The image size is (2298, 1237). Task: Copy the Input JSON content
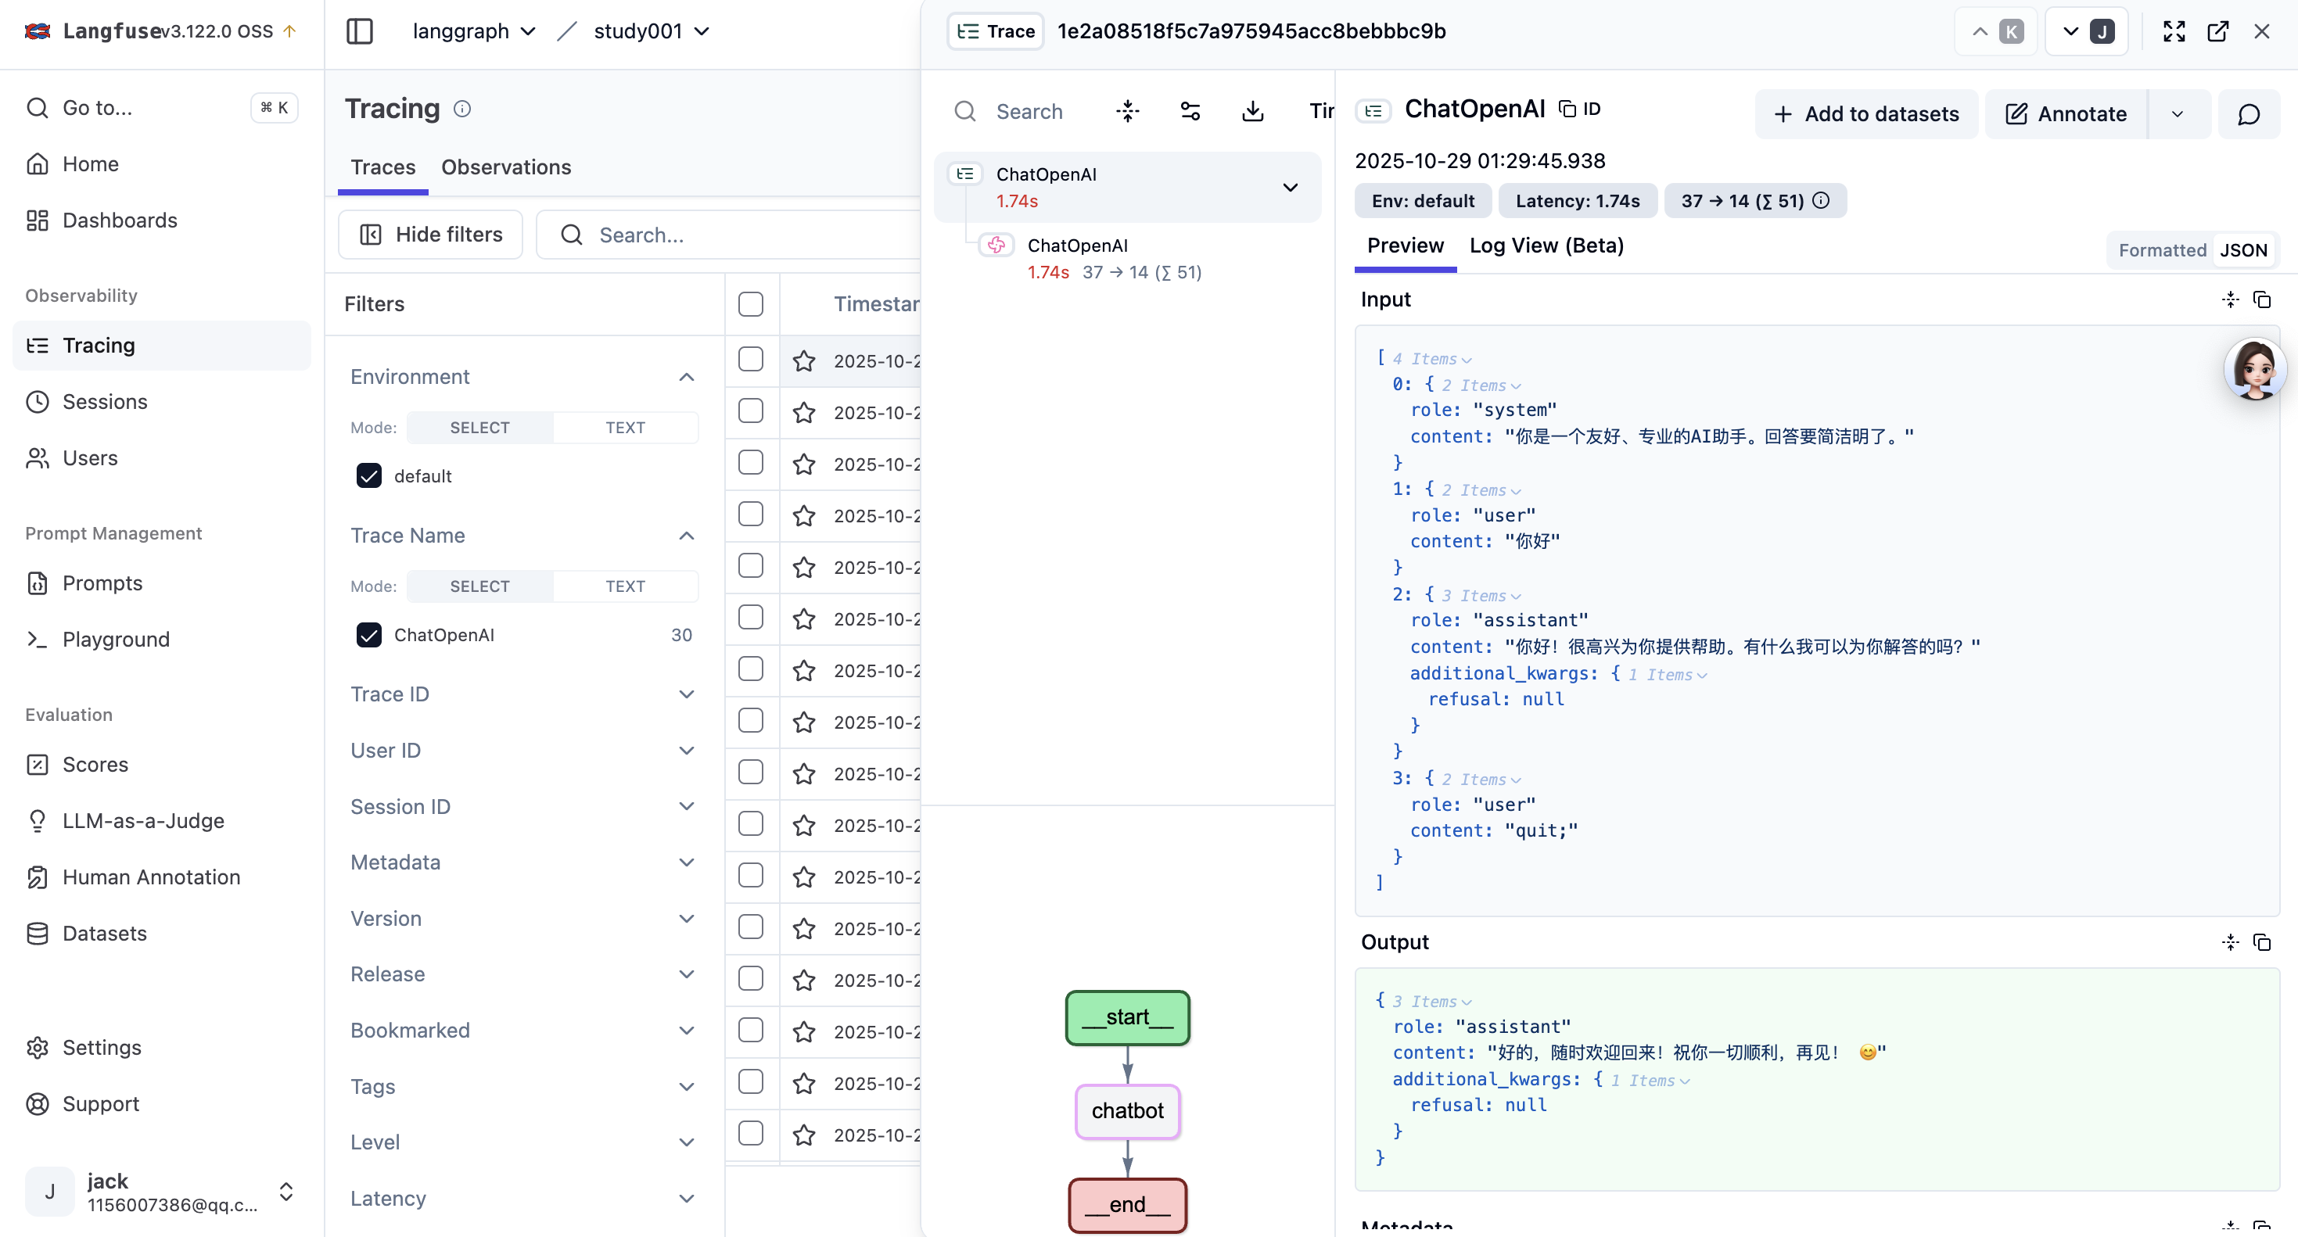[2261, 299]
